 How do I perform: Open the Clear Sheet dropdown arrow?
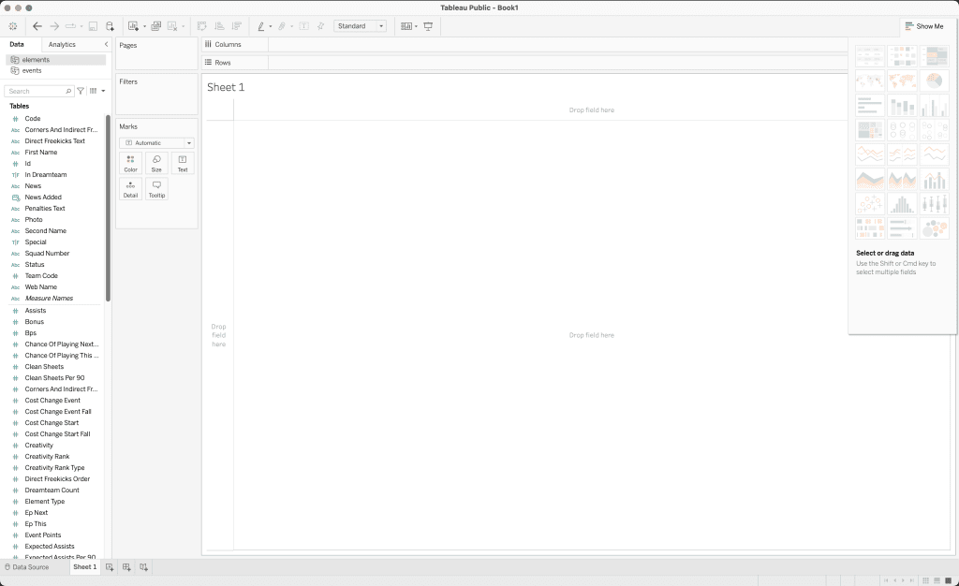183,26
